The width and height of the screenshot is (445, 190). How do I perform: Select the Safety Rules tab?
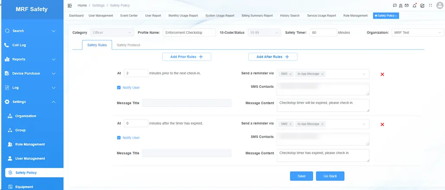coord(97,45)
